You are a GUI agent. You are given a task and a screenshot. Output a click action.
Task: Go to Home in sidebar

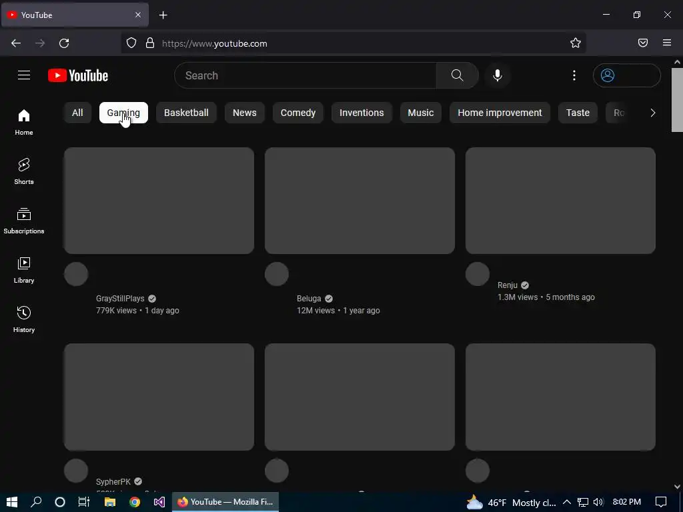tap(24, 123)
